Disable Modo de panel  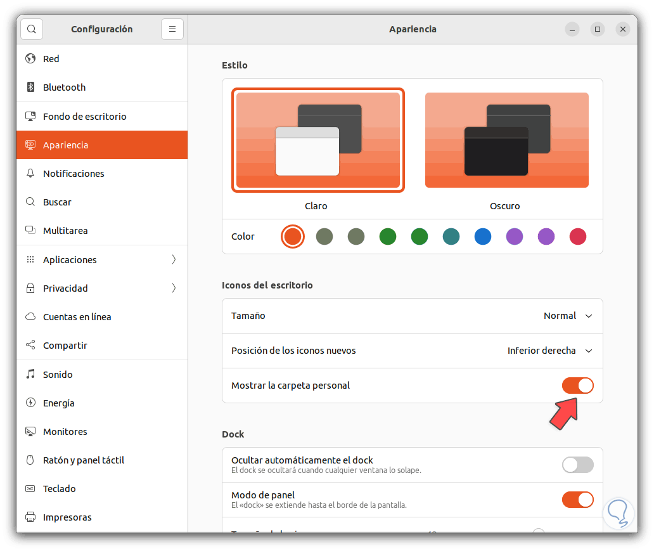577,500
